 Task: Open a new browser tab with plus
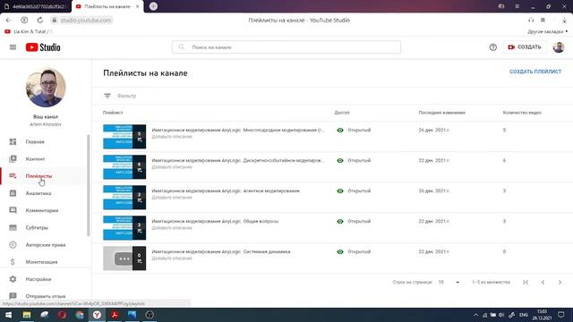pos(153,6)
